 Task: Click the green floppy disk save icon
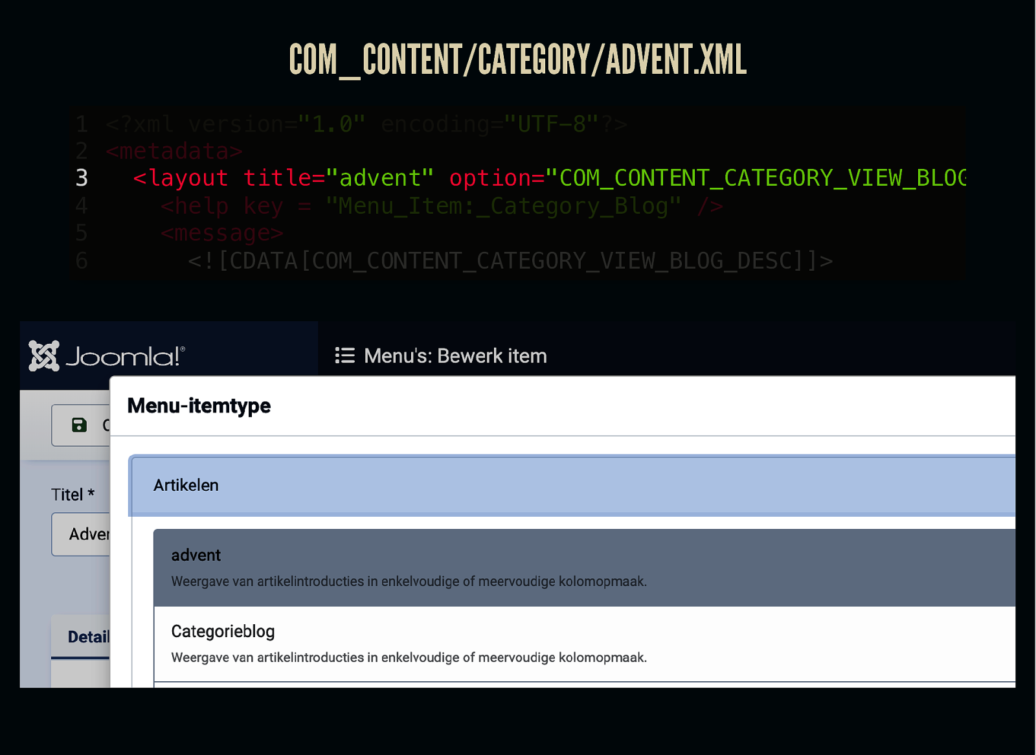pyautogui.click(x=79, y=425)
